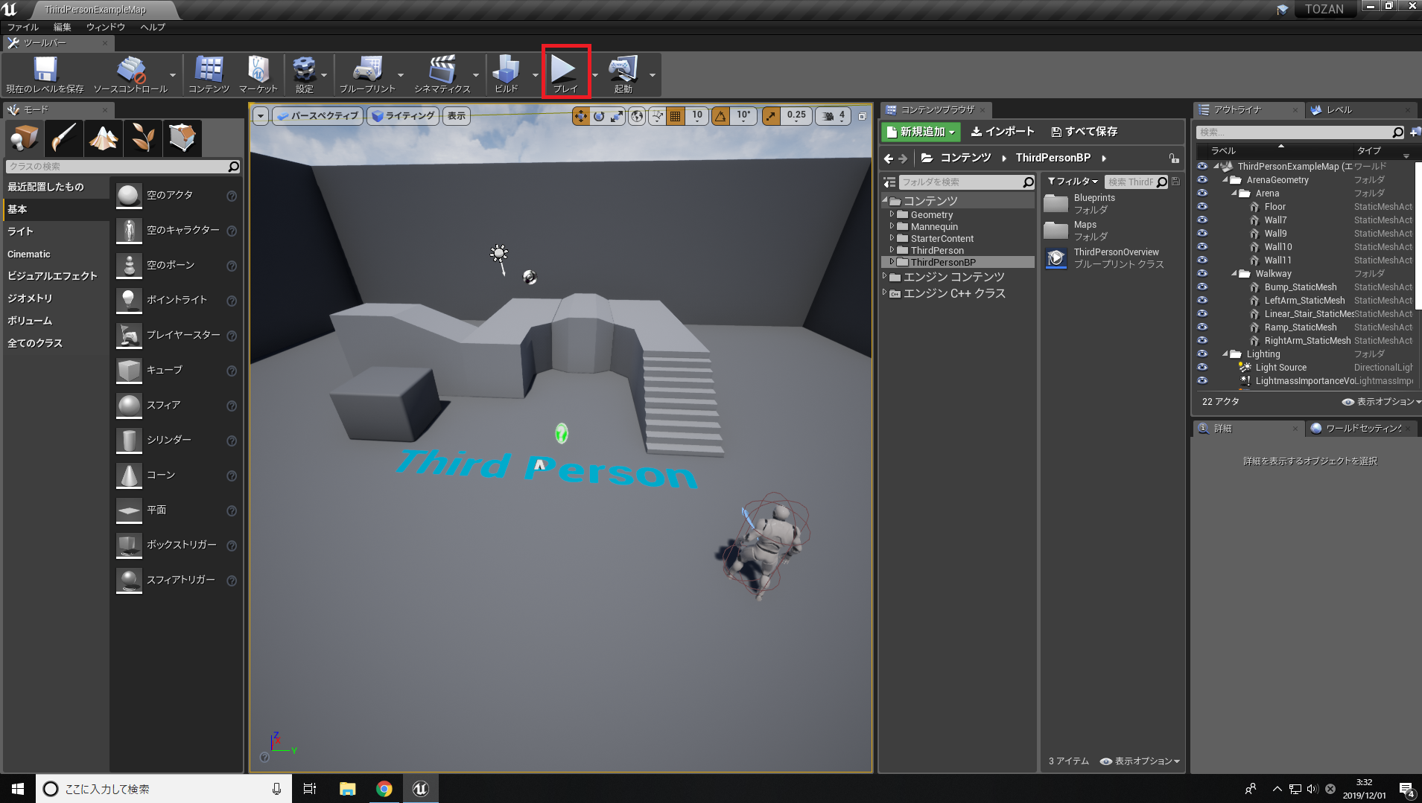The width and height of the screenshot is (1422, 803).
Task: Click the Build (ビルド) toolbar button
Action: [507, 74]
